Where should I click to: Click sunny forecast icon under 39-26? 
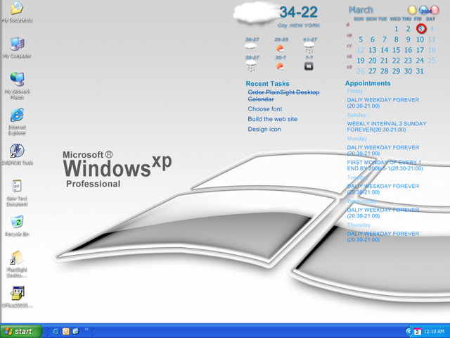coord(280,48)
